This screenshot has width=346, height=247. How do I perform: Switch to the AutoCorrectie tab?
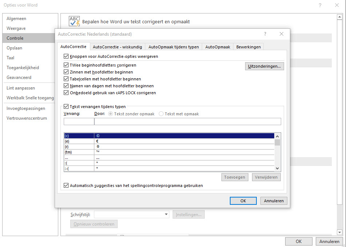[74, 47]
